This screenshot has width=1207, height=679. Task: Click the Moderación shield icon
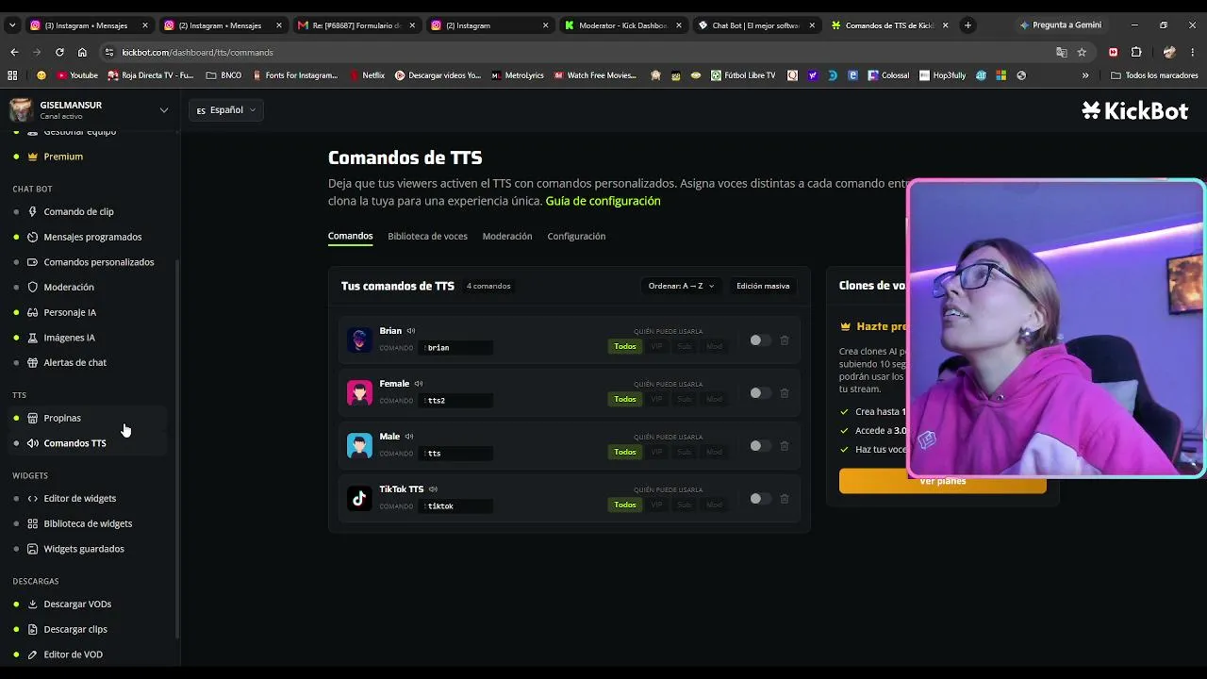tap(33, 288)
